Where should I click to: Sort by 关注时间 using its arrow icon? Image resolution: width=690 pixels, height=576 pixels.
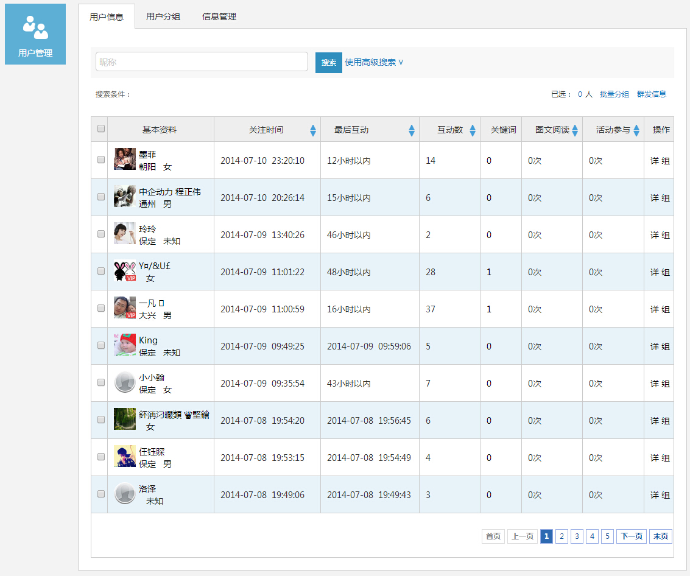click(313, 130)
